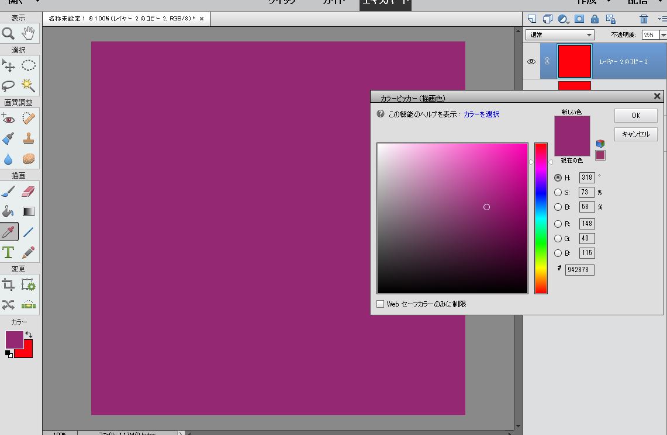Screen dimensions: 667x435
Task: Click the foreground color swatch in toolbox
Action: 14,339
